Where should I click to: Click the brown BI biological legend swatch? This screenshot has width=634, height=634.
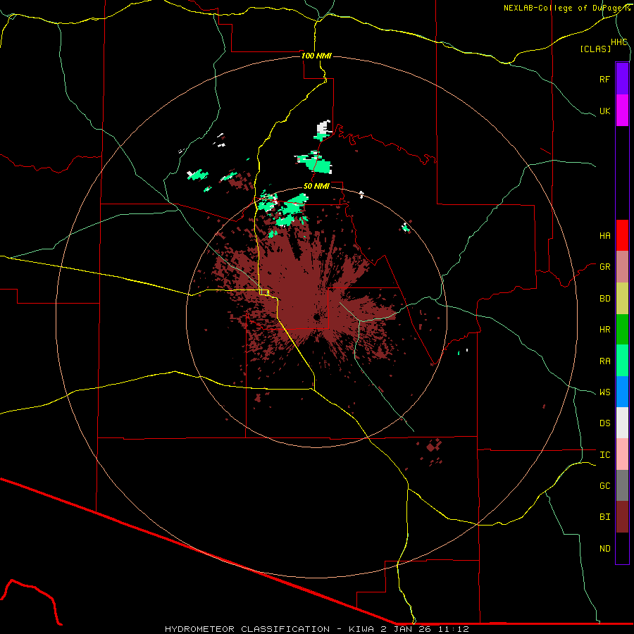click(x=622, y=517)
